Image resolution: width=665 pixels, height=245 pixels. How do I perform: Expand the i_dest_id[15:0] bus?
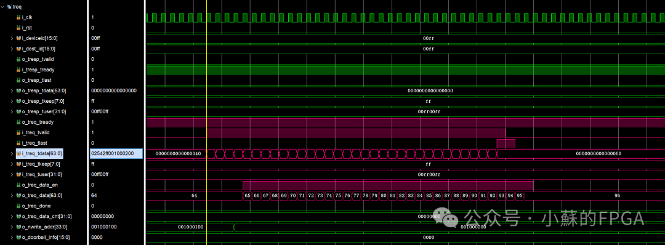pyautogui.click(x=12, y=49)
